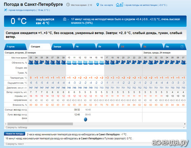Click the cloud icon under hour 23 today
Image resolution: width=191 pixels, height=148 pixels.
click(x=139, y=62)
